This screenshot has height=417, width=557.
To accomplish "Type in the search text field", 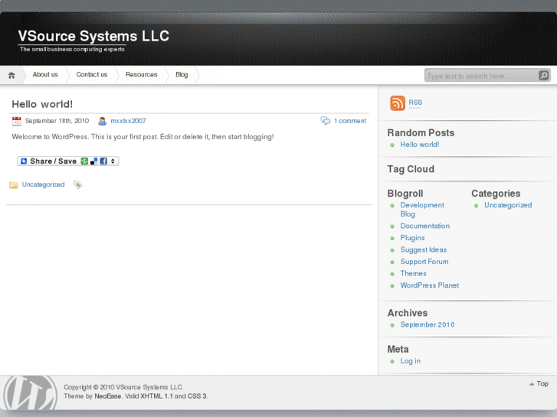I will pos(480,76).
